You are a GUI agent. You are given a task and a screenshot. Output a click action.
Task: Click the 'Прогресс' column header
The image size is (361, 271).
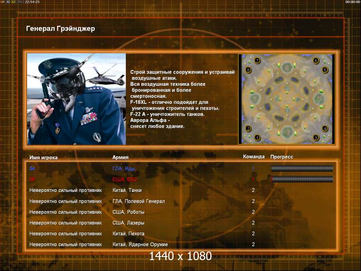[x=282, y=157]
